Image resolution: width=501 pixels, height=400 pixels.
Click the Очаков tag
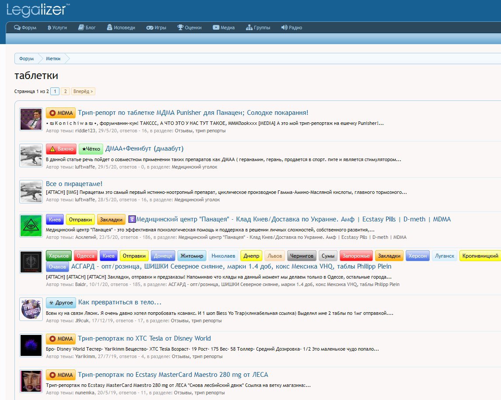pos(58,267)
